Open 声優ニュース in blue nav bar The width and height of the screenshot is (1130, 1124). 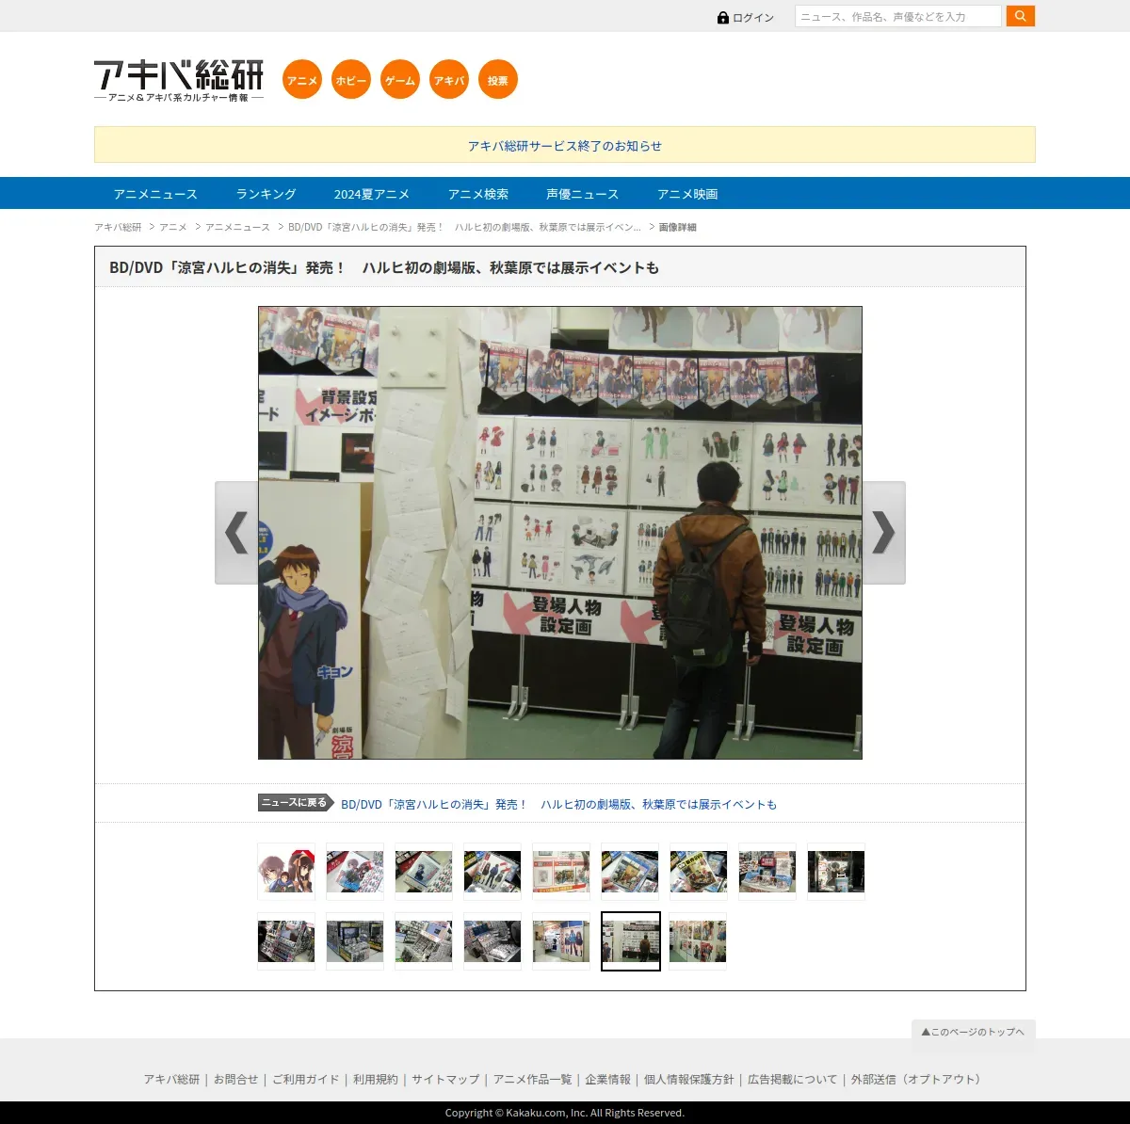click(582, 194)
